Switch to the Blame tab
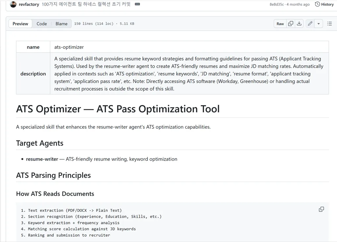The height and width of the screenshot is (242, 337). 62,24
